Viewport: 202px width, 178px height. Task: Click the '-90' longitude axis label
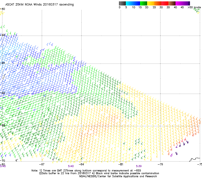[2, 164]
